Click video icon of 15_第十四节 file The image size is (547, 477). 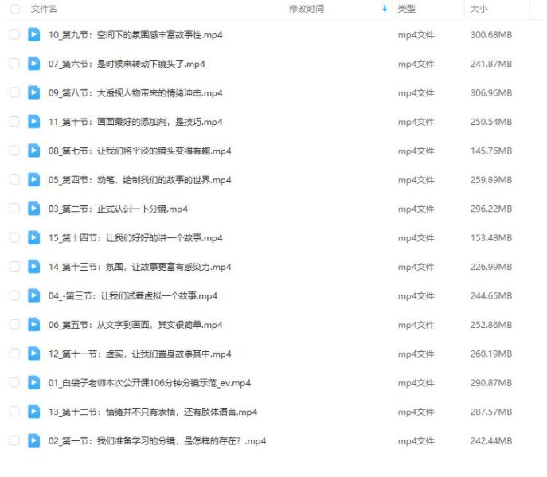pos(33,238)
